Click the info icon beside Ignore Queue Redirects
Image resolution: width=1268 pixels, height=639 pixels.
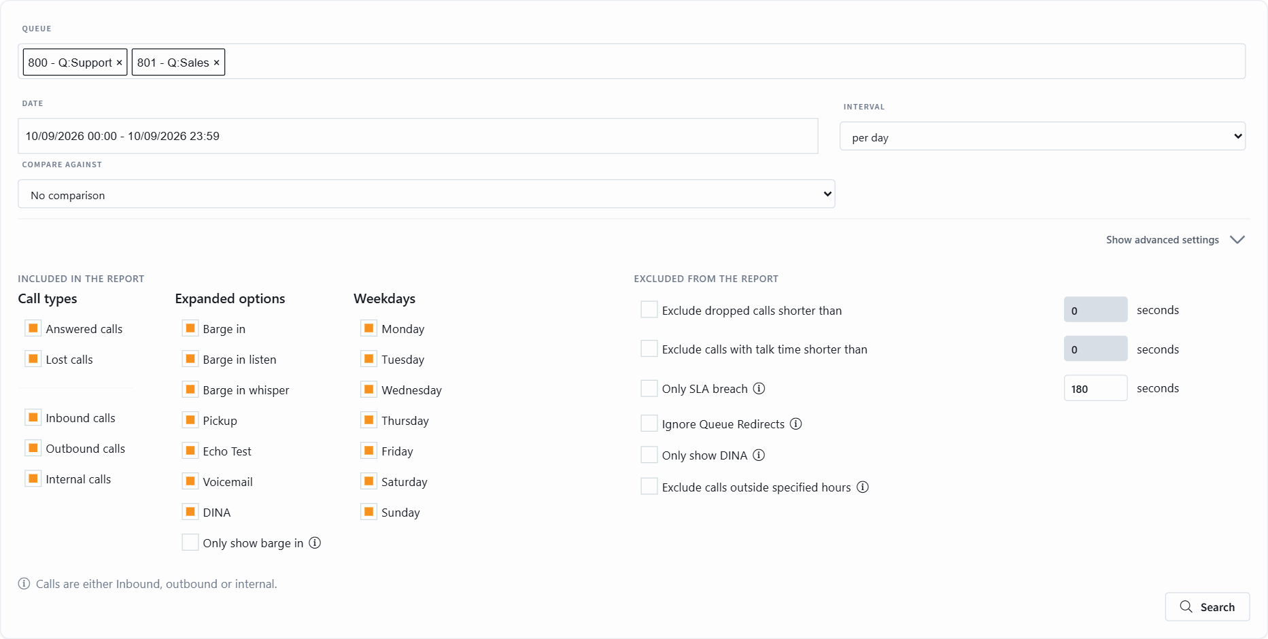(x=795, y=424)
